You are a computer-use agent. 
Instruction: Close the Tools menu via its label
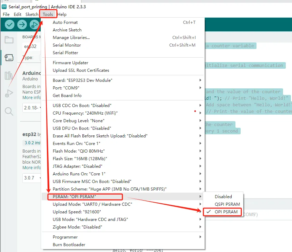pos(48,14)
